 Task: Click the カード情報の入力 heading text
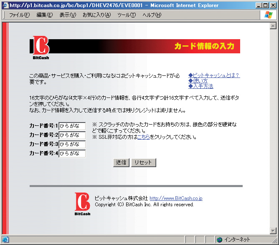(204, 46)
